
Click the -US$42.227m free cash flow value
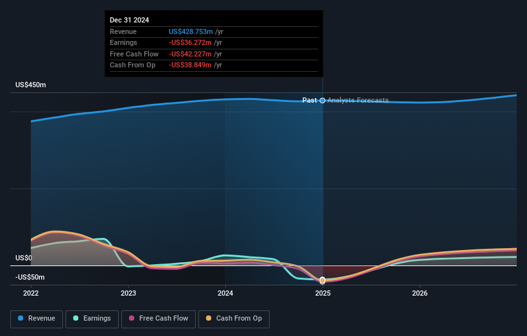point(190,54)
